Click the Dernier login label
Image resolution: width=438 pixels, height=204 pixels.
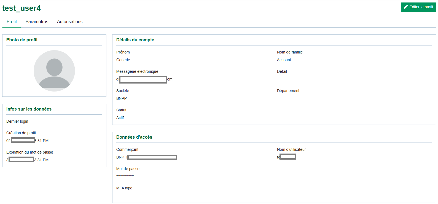(17, 121)
